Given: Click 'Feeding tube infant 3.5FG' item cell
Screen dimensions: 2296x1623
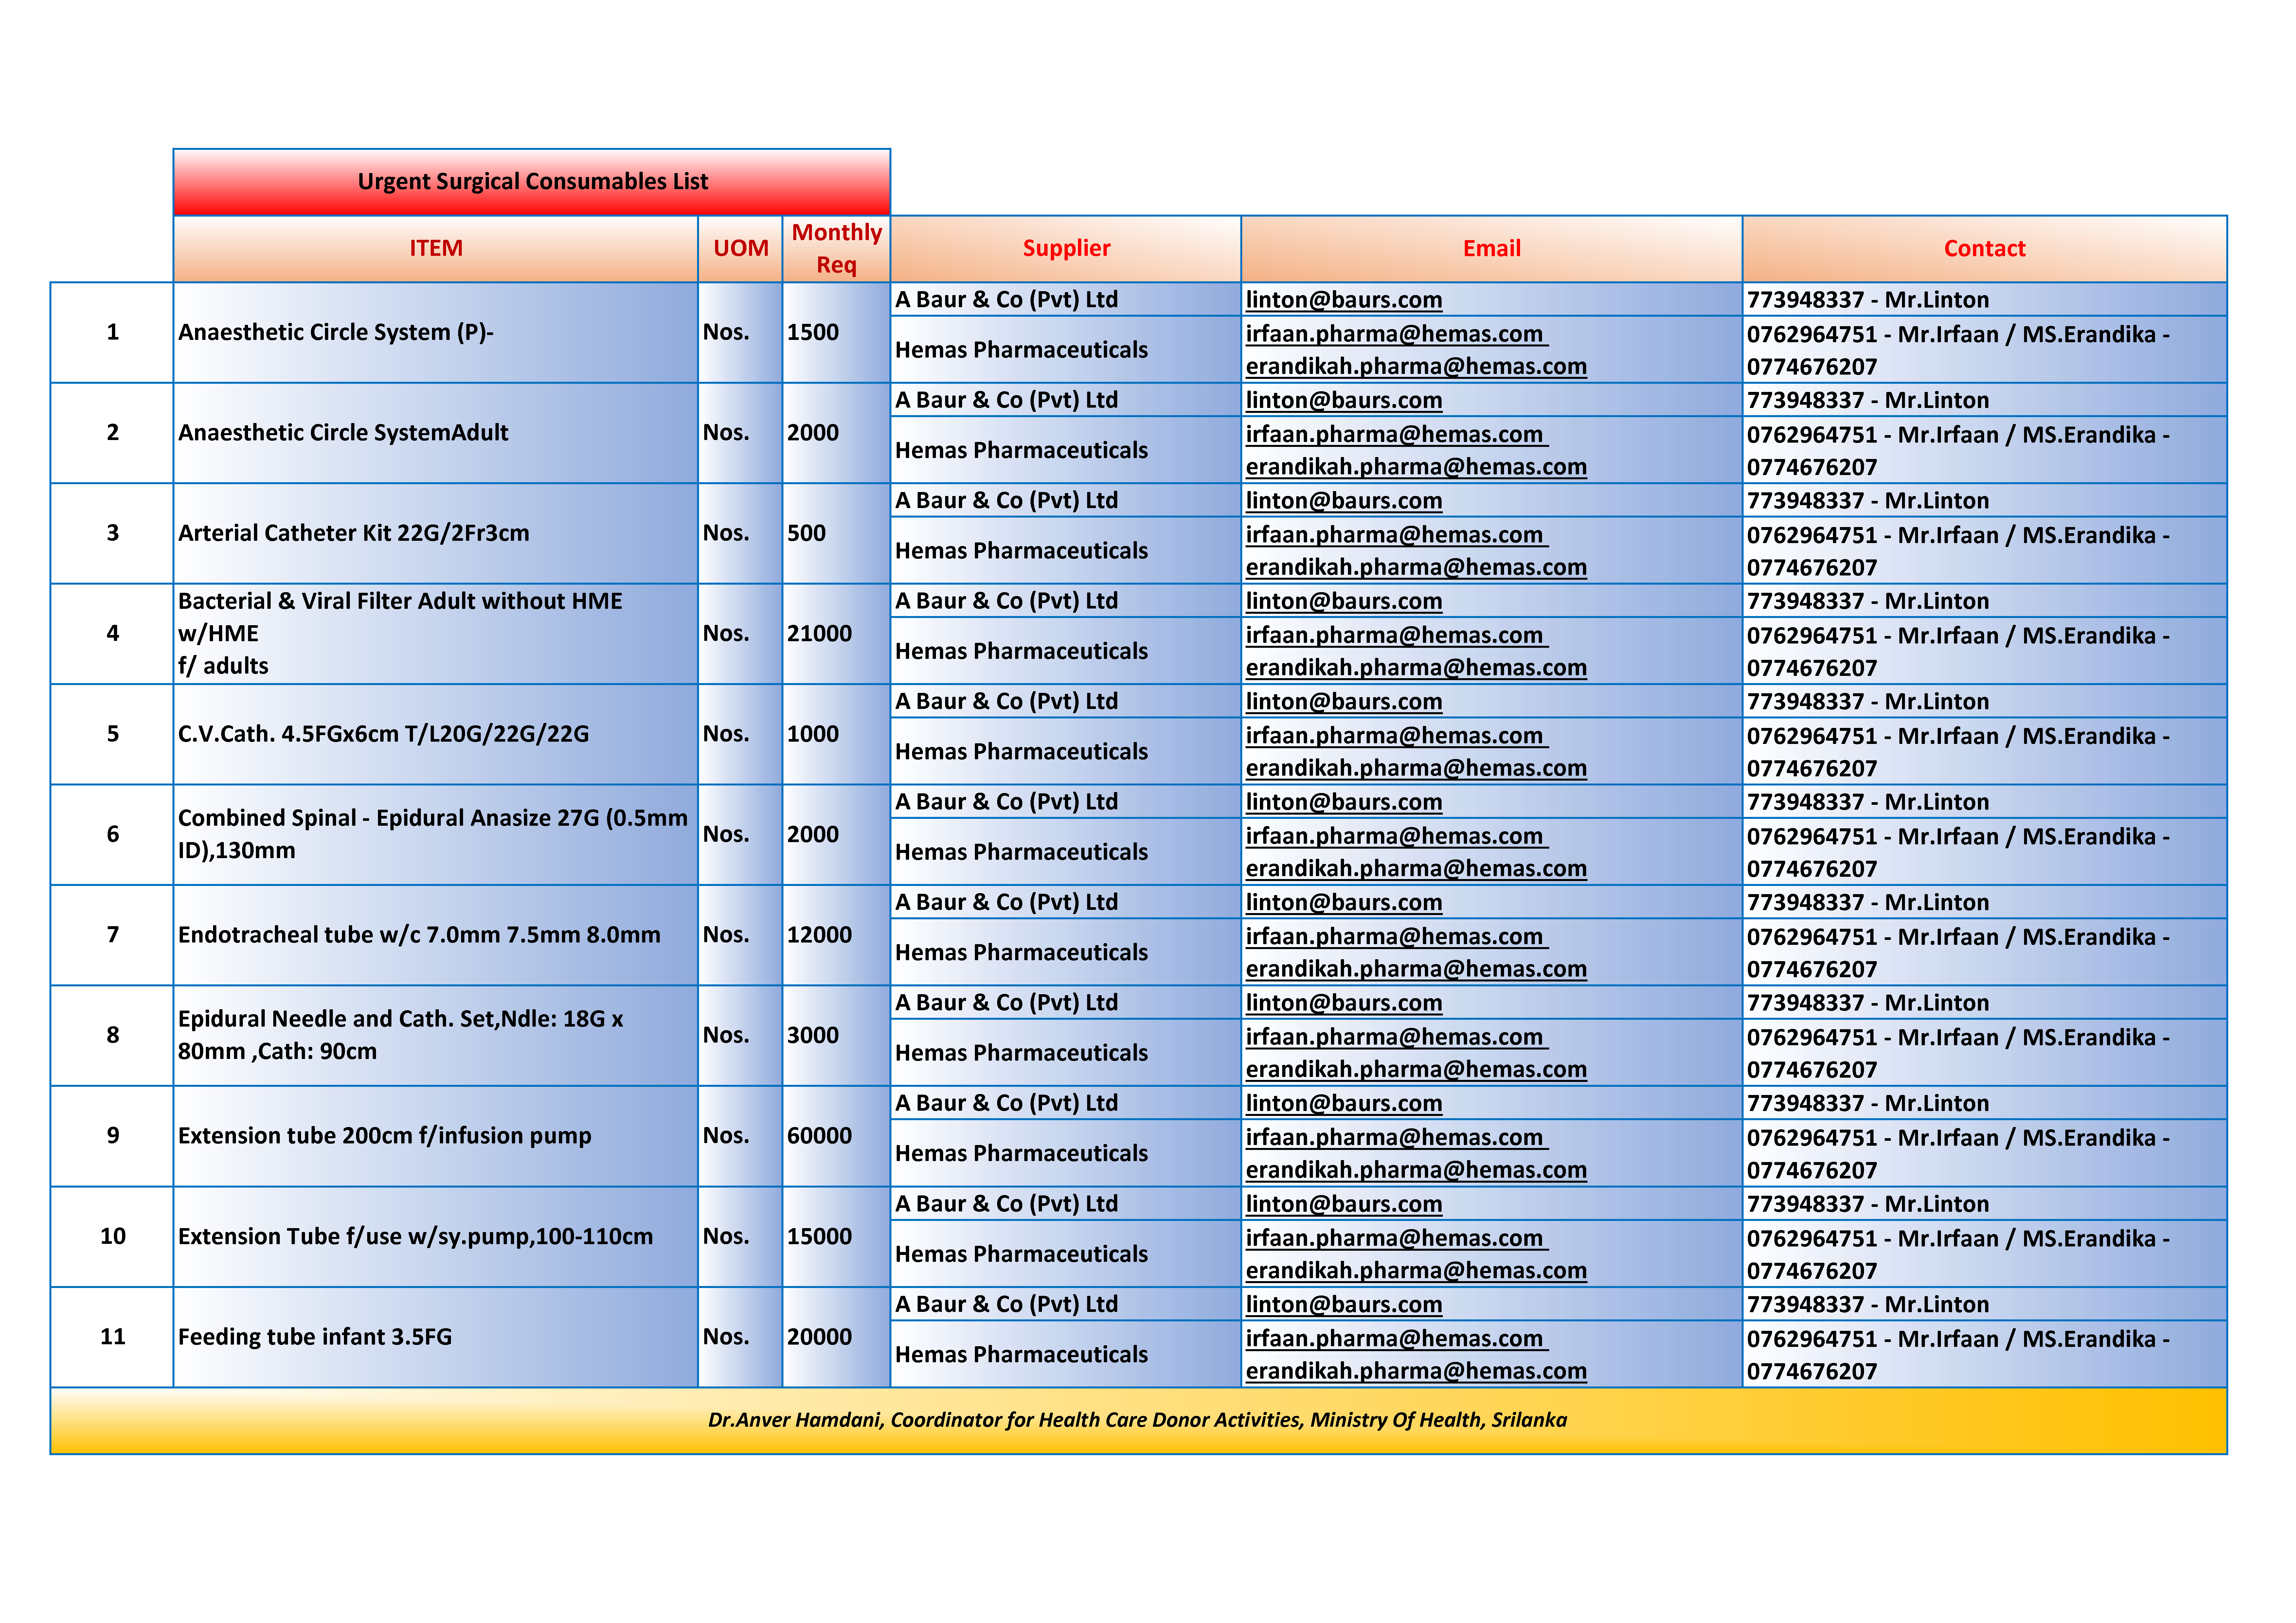Looking at the screenshot, I should tap(436, 1337).
